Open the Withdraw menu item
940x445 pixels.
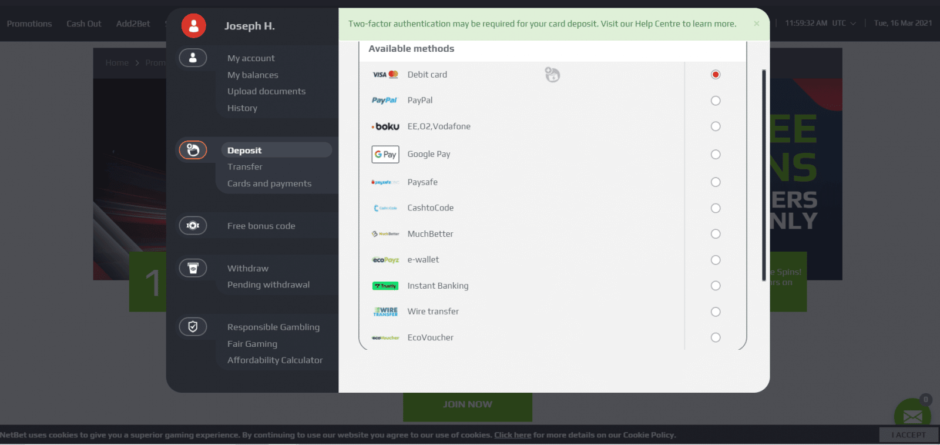(x=247, y=268)
